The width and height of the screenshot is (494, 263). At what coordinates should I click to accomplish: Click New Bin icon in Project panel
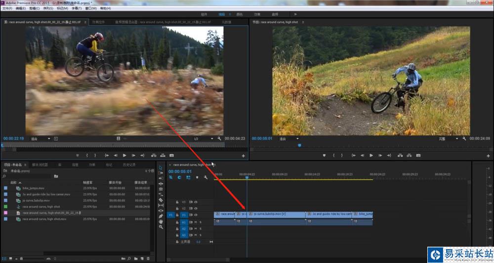[136, 259]
